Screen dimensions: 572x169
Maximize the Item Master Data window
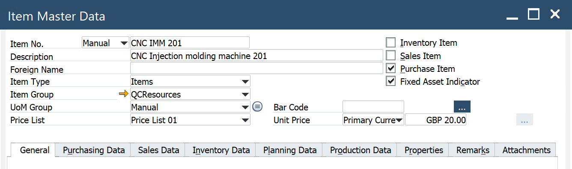tap(533, 14)
